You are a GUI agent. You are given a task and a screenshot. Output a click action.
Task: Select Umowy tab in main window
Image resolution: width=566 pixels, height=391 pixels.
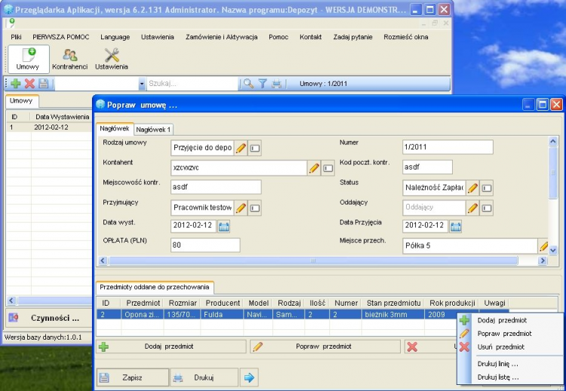[x=21, y=101]
